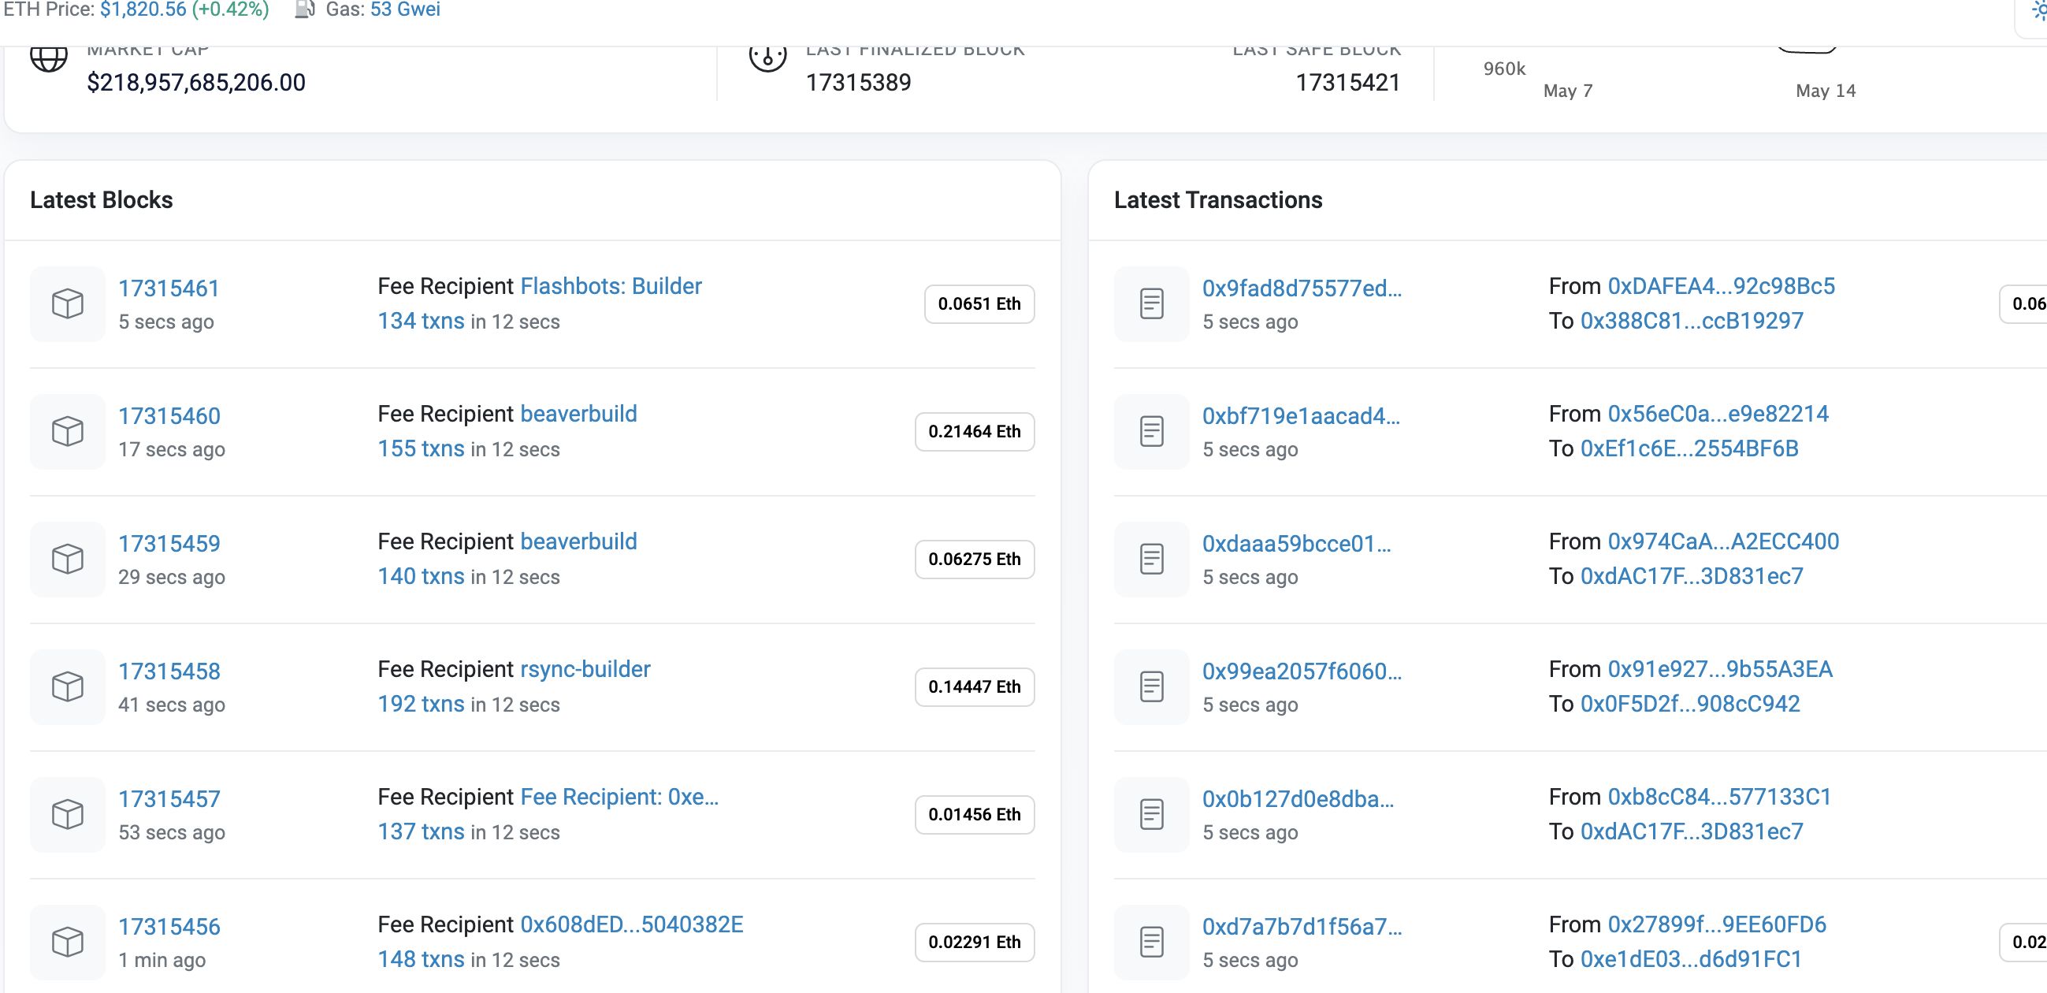Click document icon for transaction 0xdaaa59bcce01

pyautogui.click(x=1151, y=559)
